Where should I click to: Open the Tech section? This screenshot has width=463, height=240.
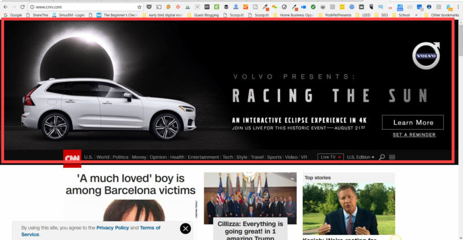pyautogui.click(x=227, y=157)
